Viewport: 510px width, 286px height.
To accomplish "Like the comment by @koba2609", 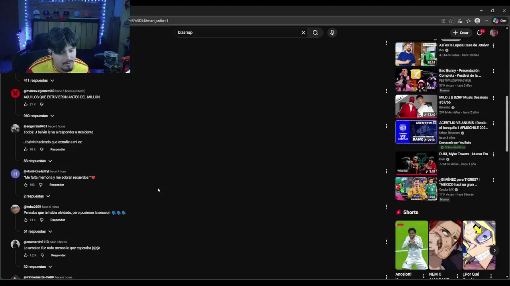I will 25,220.
